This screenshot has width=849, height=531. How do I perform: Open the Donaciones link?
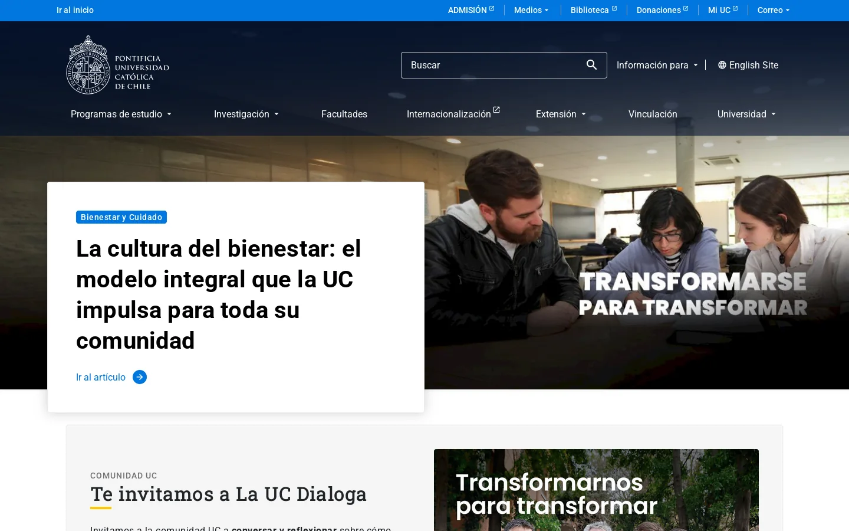pos(659,10)
